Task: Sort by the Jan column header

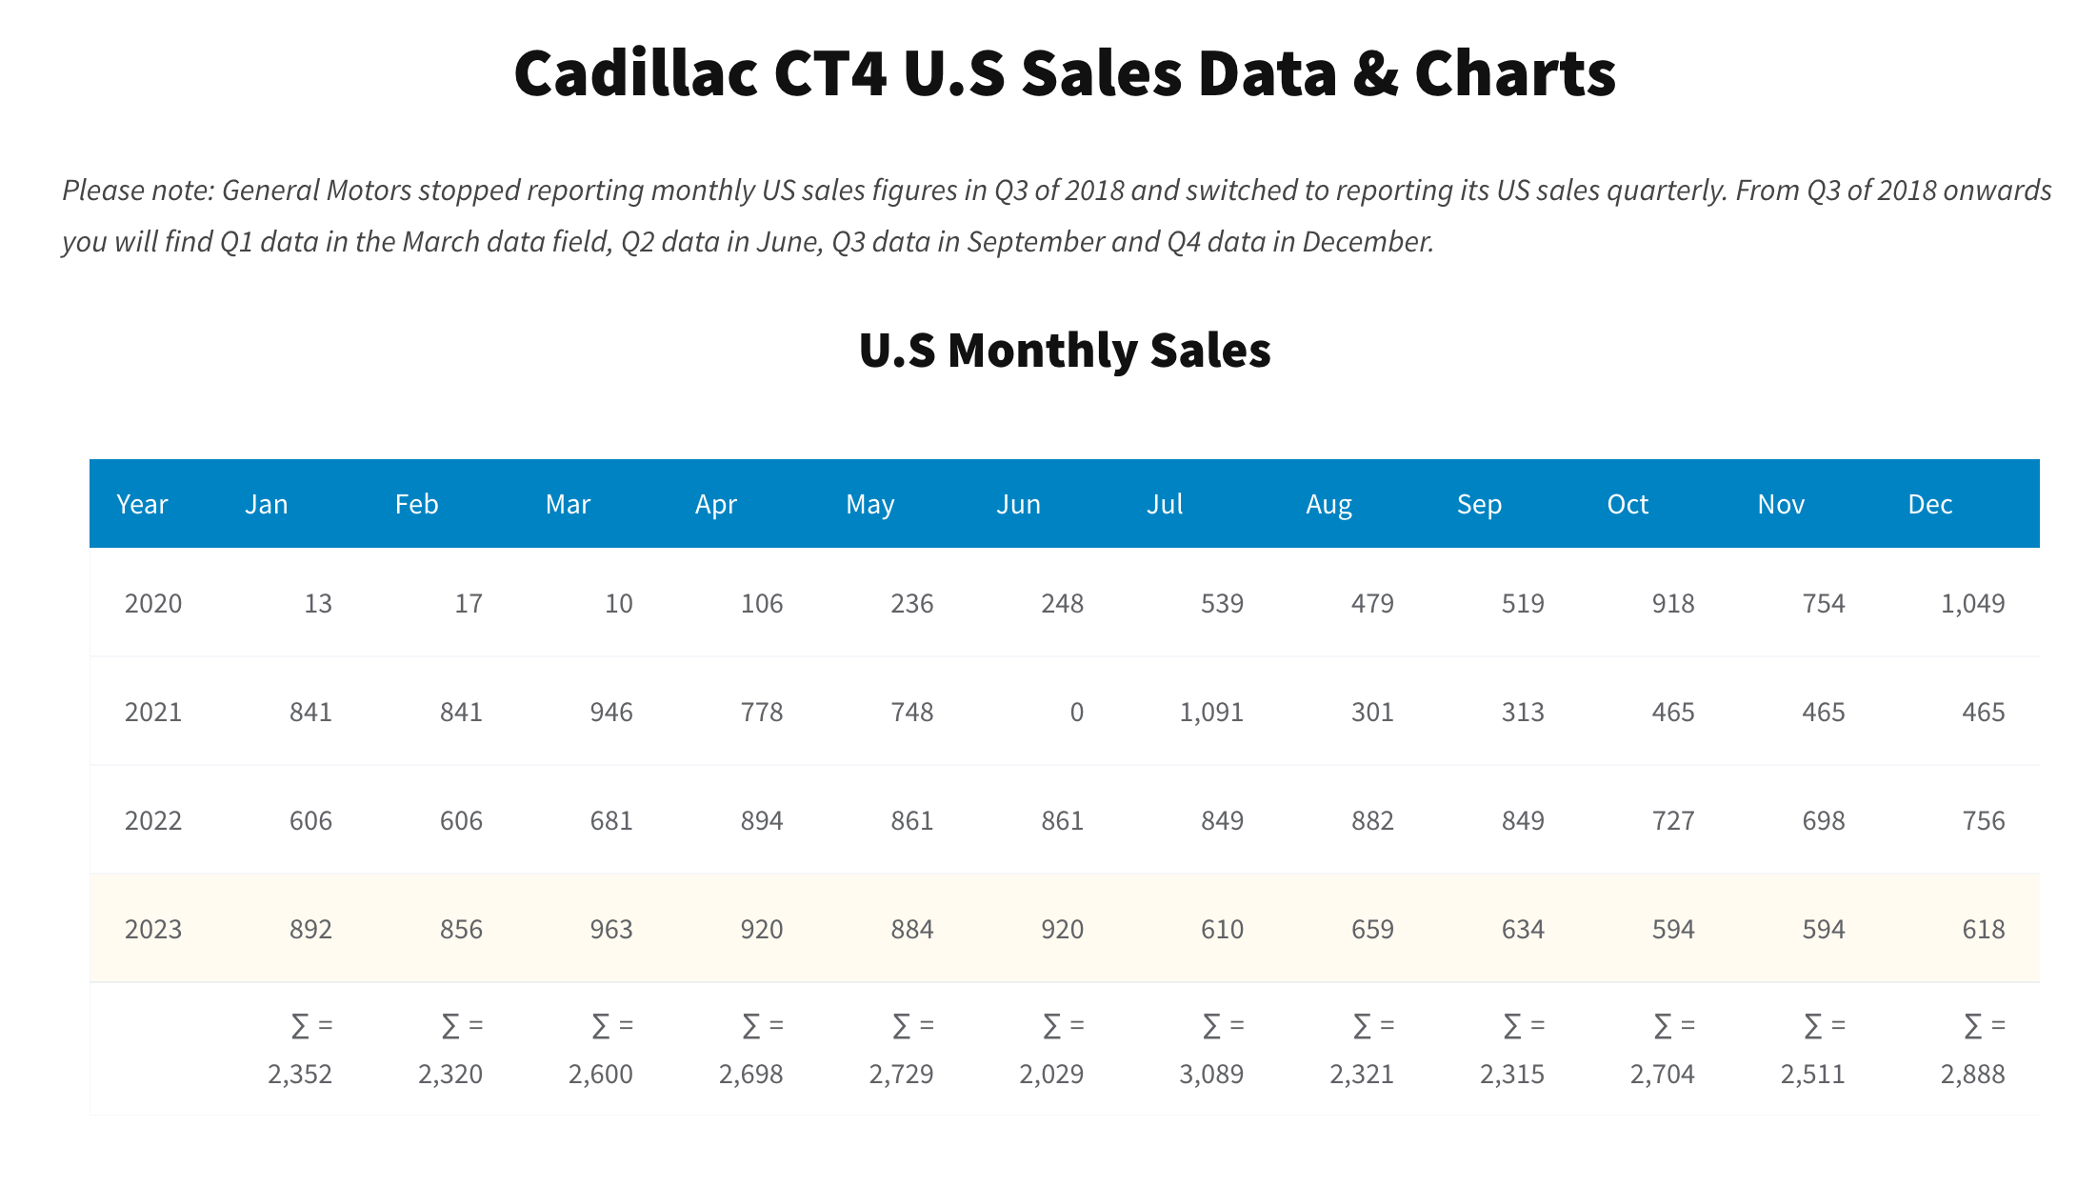Action: 267,504
